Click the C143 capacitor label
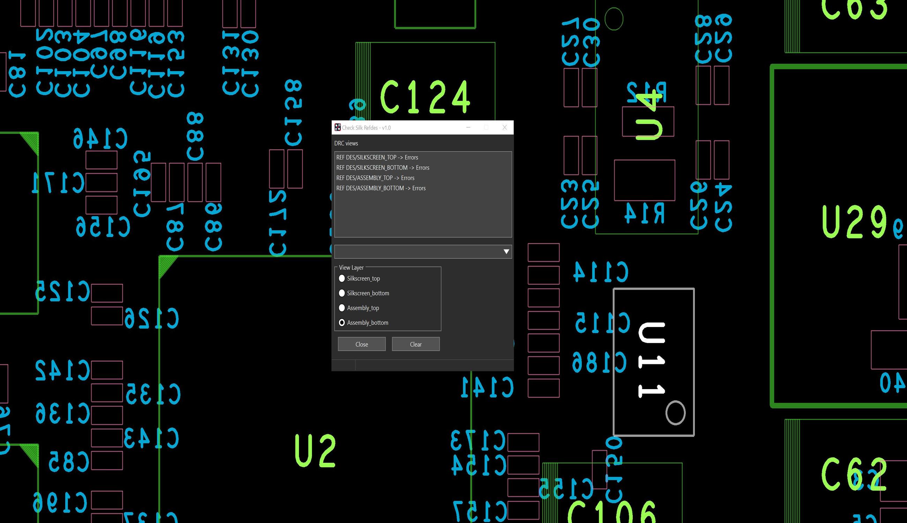The image size is (907, 523). click(151, 438)
